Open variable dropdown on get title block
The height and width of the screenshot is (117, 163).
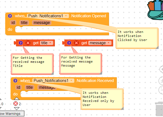47,43
